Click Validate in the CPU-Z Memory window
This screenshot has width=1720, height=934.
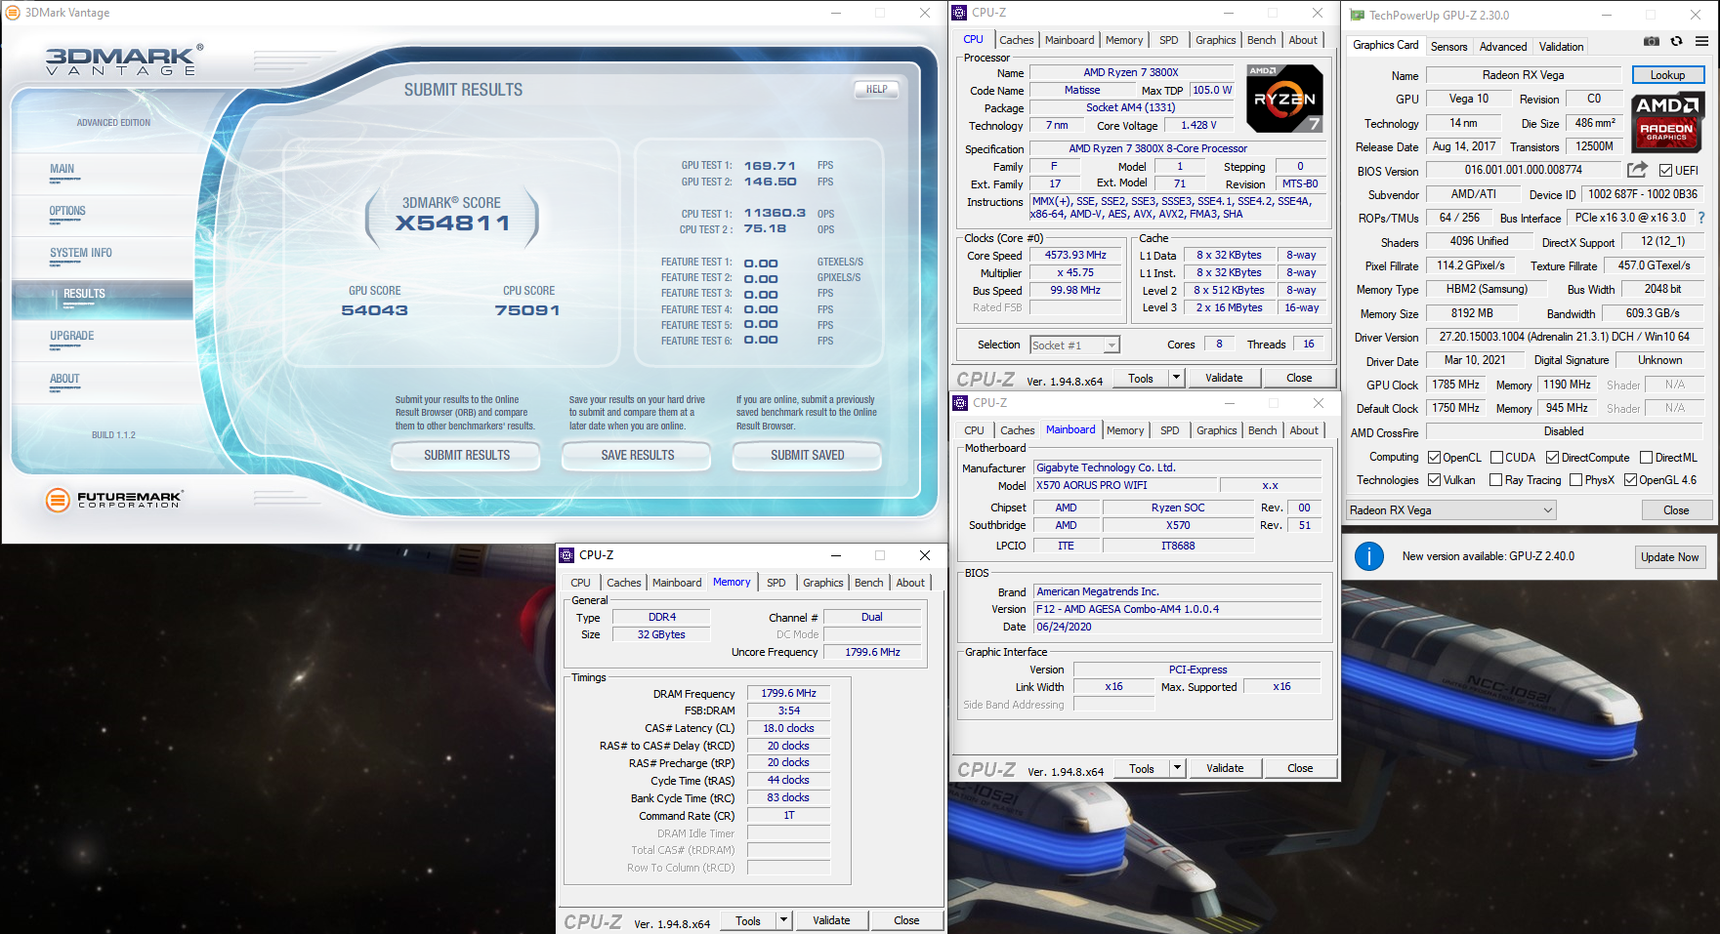(831, 920)
